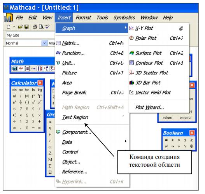
Task: Open the View menu
Action: pyautogui.click(x=47, y=18)
